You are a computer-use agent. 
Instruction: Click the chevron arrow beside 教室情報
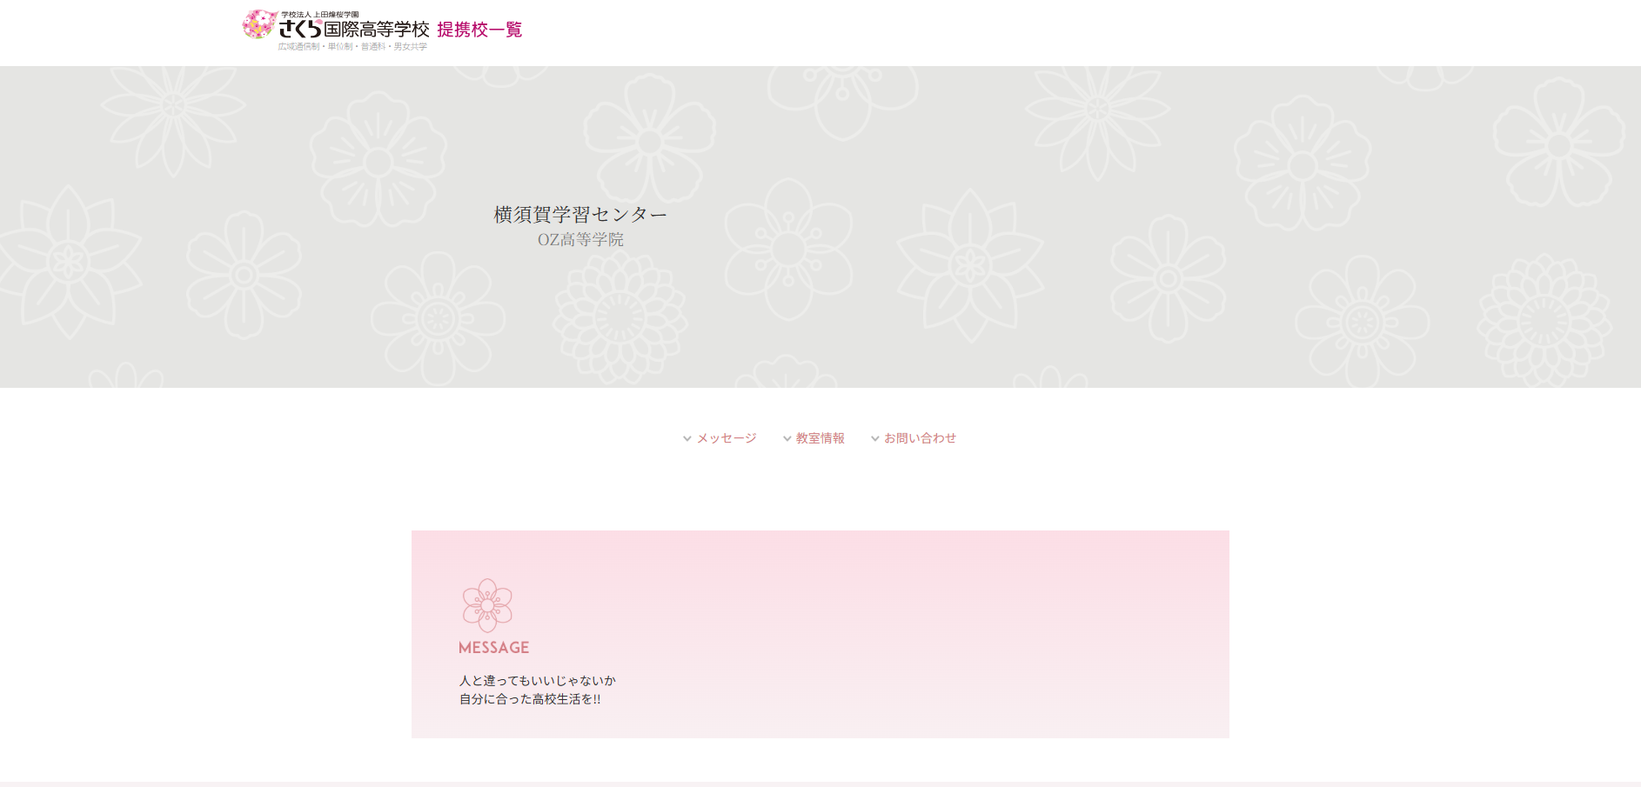point(787,439)
